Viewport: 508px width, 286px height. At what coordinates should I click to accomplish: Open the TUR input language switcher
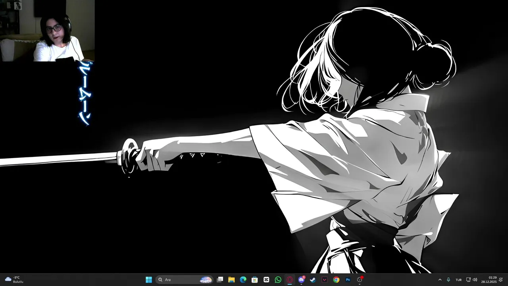pos(458,280)
